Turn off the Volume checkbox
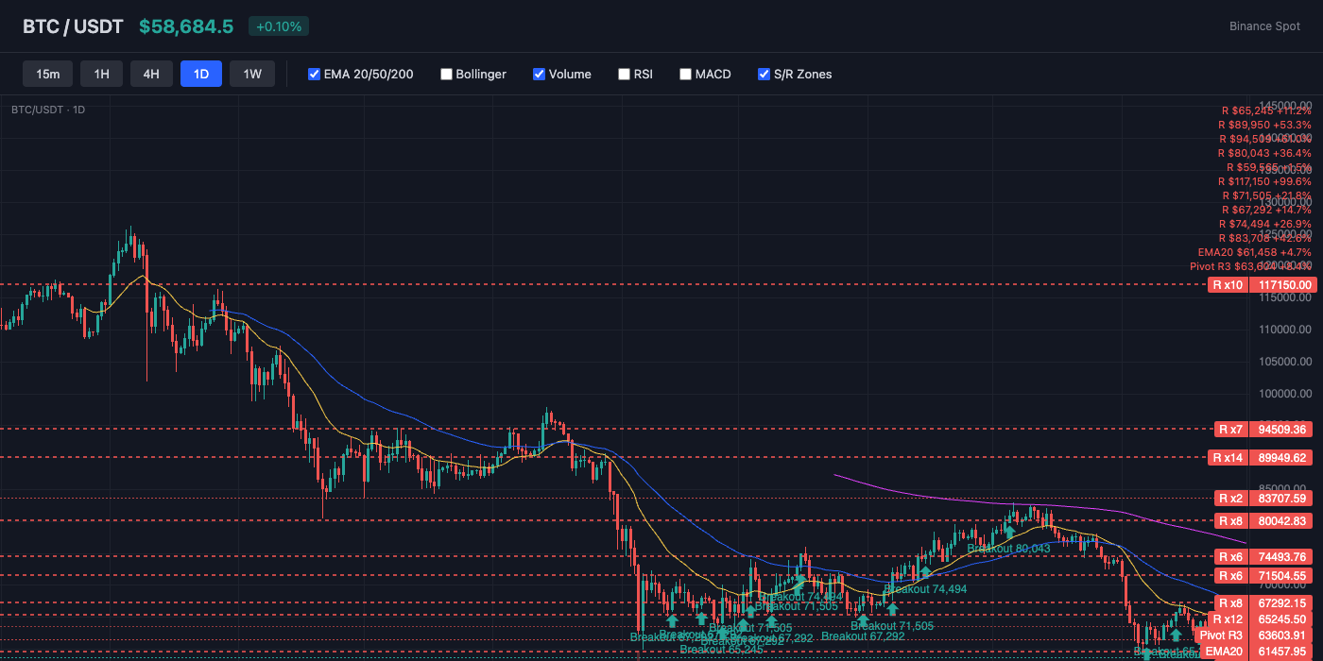Image resolution: width=1323 pixels, height=661 pixels. tap(539, 74)
